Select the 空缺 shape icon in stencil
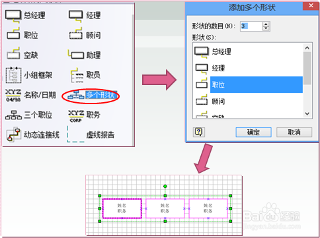 [13, 53]
